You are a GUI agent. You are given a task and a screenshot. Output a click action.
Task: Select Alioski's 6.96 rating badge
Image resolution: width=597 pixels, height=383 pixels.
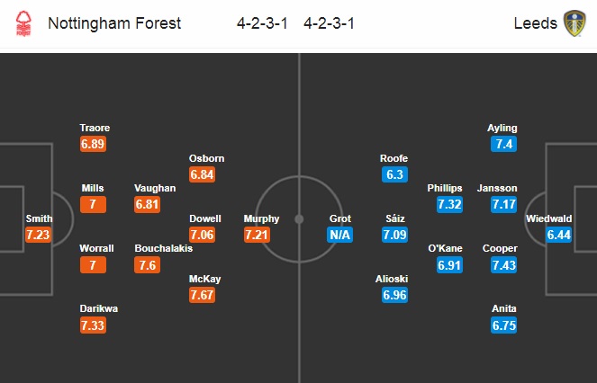(394, 295)
